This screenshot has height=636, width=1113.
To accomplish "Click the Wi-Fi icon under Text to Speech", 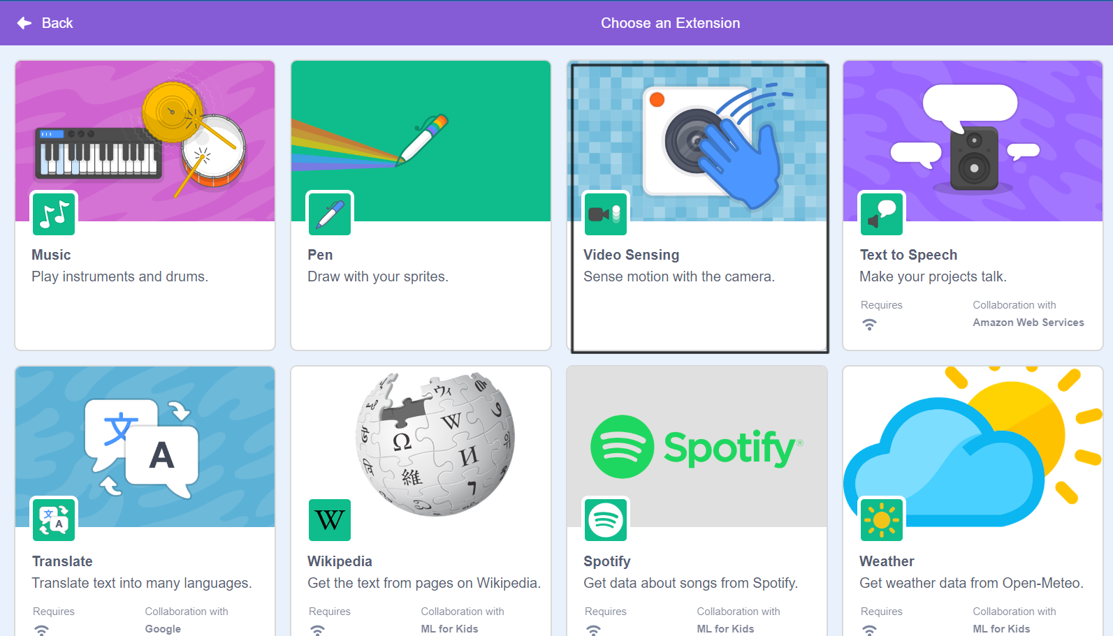I will (869, 325).
